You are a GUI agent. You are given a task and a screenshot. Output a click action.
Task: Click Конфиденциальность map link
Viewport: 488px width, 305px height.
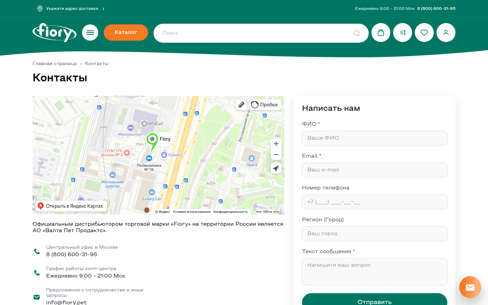pos(230,212)
